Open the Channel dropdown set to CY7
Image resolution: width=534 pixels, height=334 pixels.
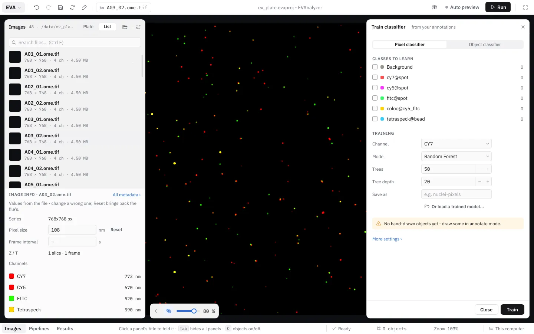click(456, 144)
